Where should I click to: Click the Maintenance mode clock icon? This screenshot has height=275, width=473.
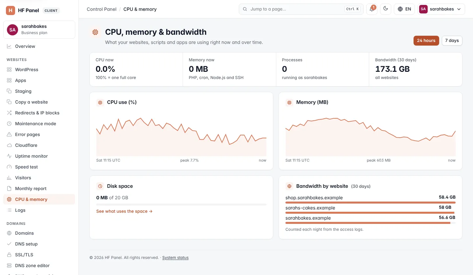click(9, 124)
